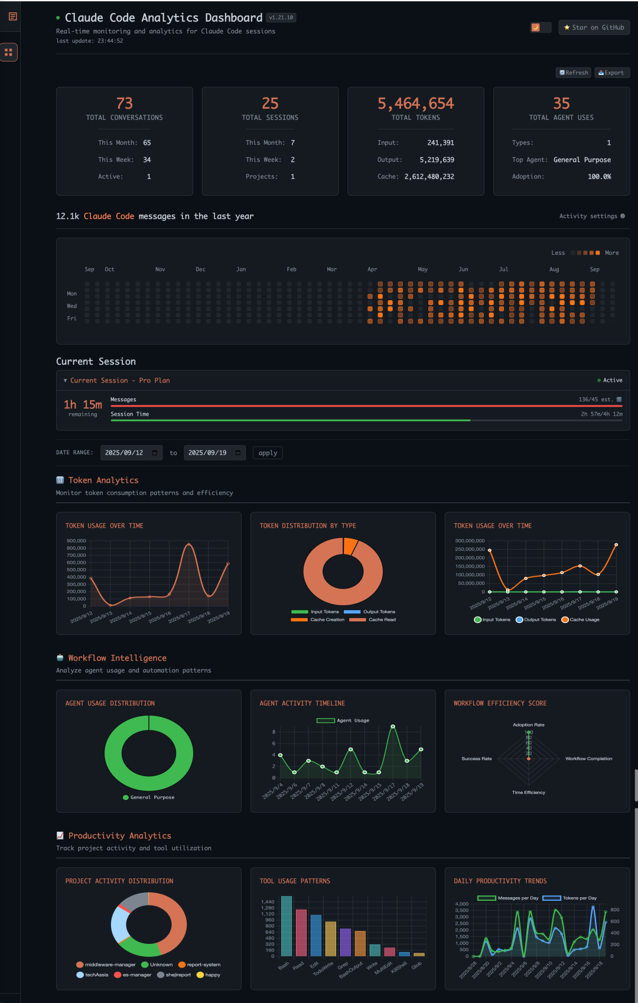Toggle report-system legend in Project Activity chart
Image resolution: width=638 pixels, height=1003 pixels.
(200, 965)
